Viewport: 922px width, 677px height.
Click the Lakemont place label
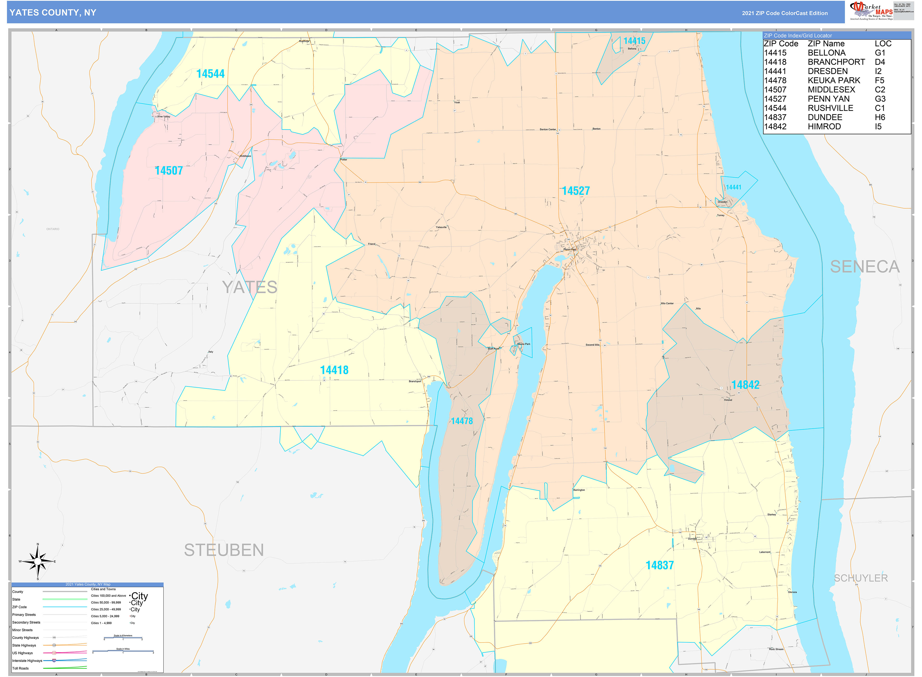(x=765, y=552)
